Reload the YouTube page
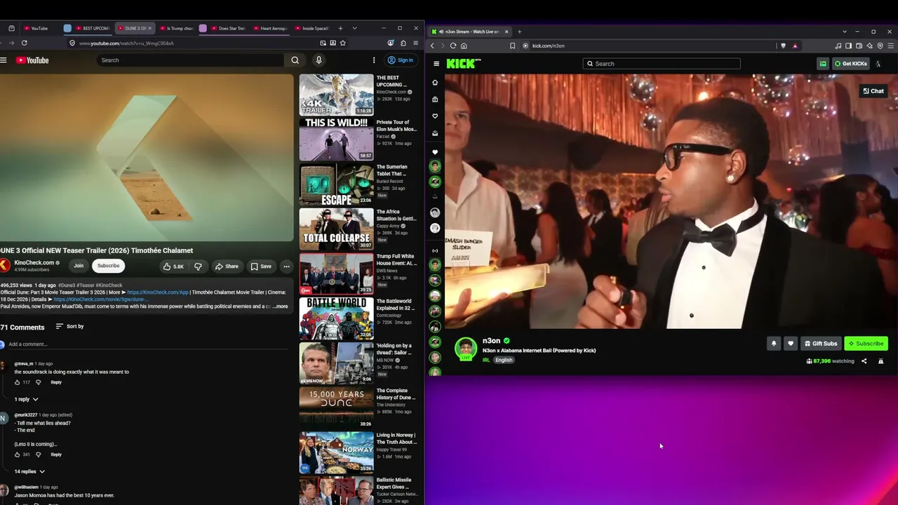Viewport: 898px width, 505px height. 24,43
